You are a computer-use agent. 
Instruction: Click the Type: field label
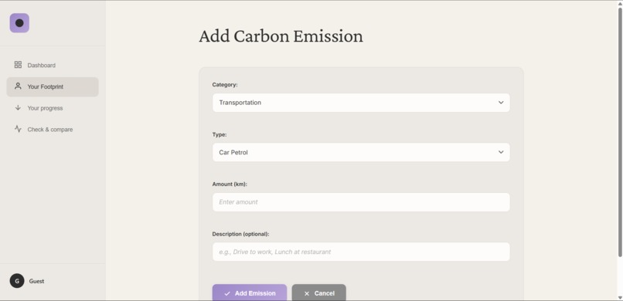point(220,134)
